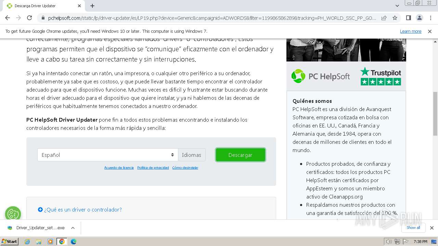Select the Descarga Driver Updater tab

point(44,6)
